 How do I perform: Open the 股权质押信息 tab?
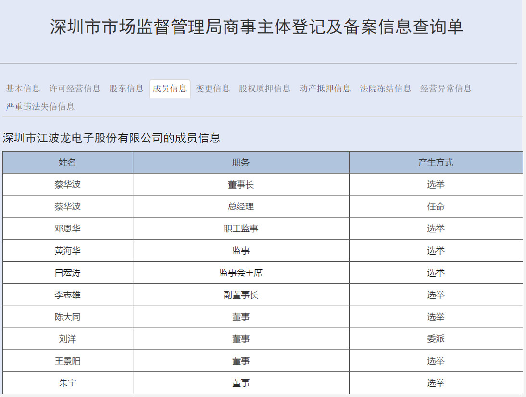(x=264, y=89)
